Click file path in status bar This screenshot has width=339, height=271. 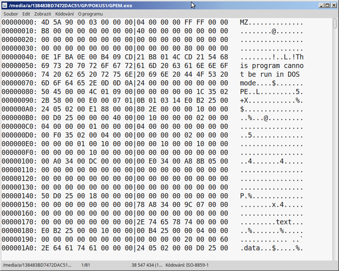[37, 265]
